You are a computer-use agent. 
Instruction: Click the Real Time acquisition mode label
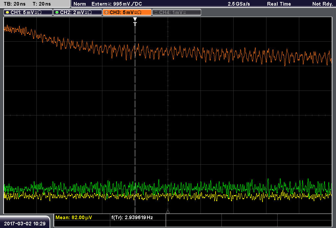[x=279, y=4]
